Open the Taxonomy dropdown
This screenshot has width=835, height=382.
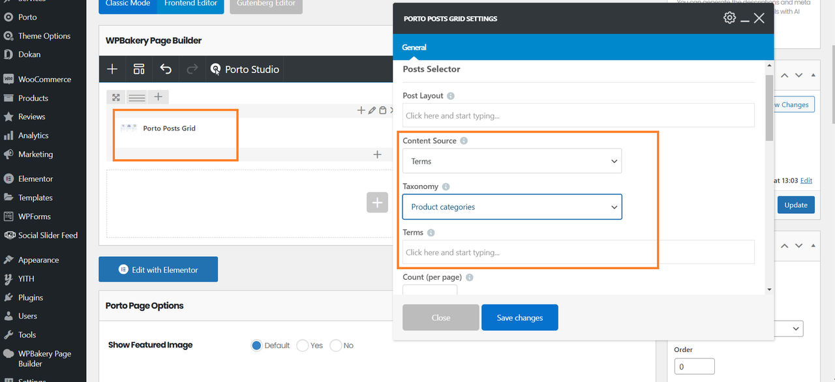pyautogui.click(x=512, y=207)
